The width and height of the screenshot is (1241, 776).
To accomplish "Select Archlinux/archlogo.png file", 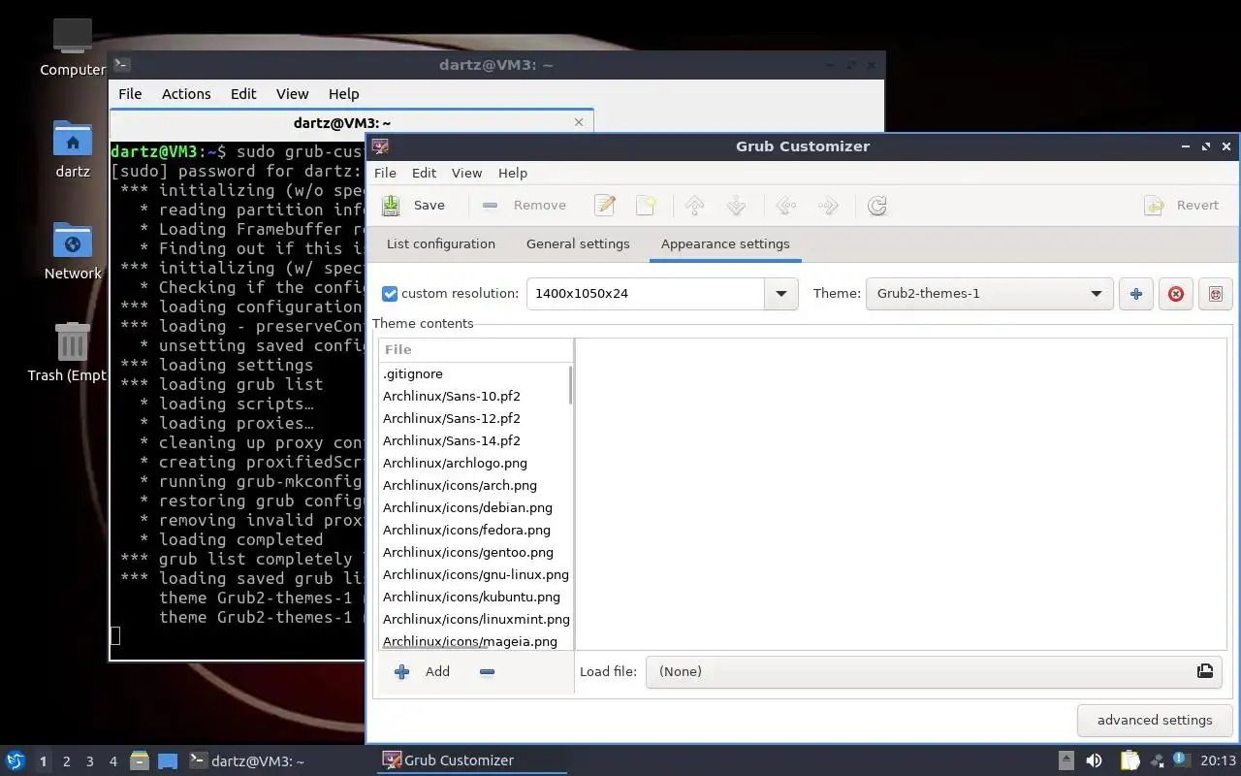I will pyautogui.click(x=474, y=463).
